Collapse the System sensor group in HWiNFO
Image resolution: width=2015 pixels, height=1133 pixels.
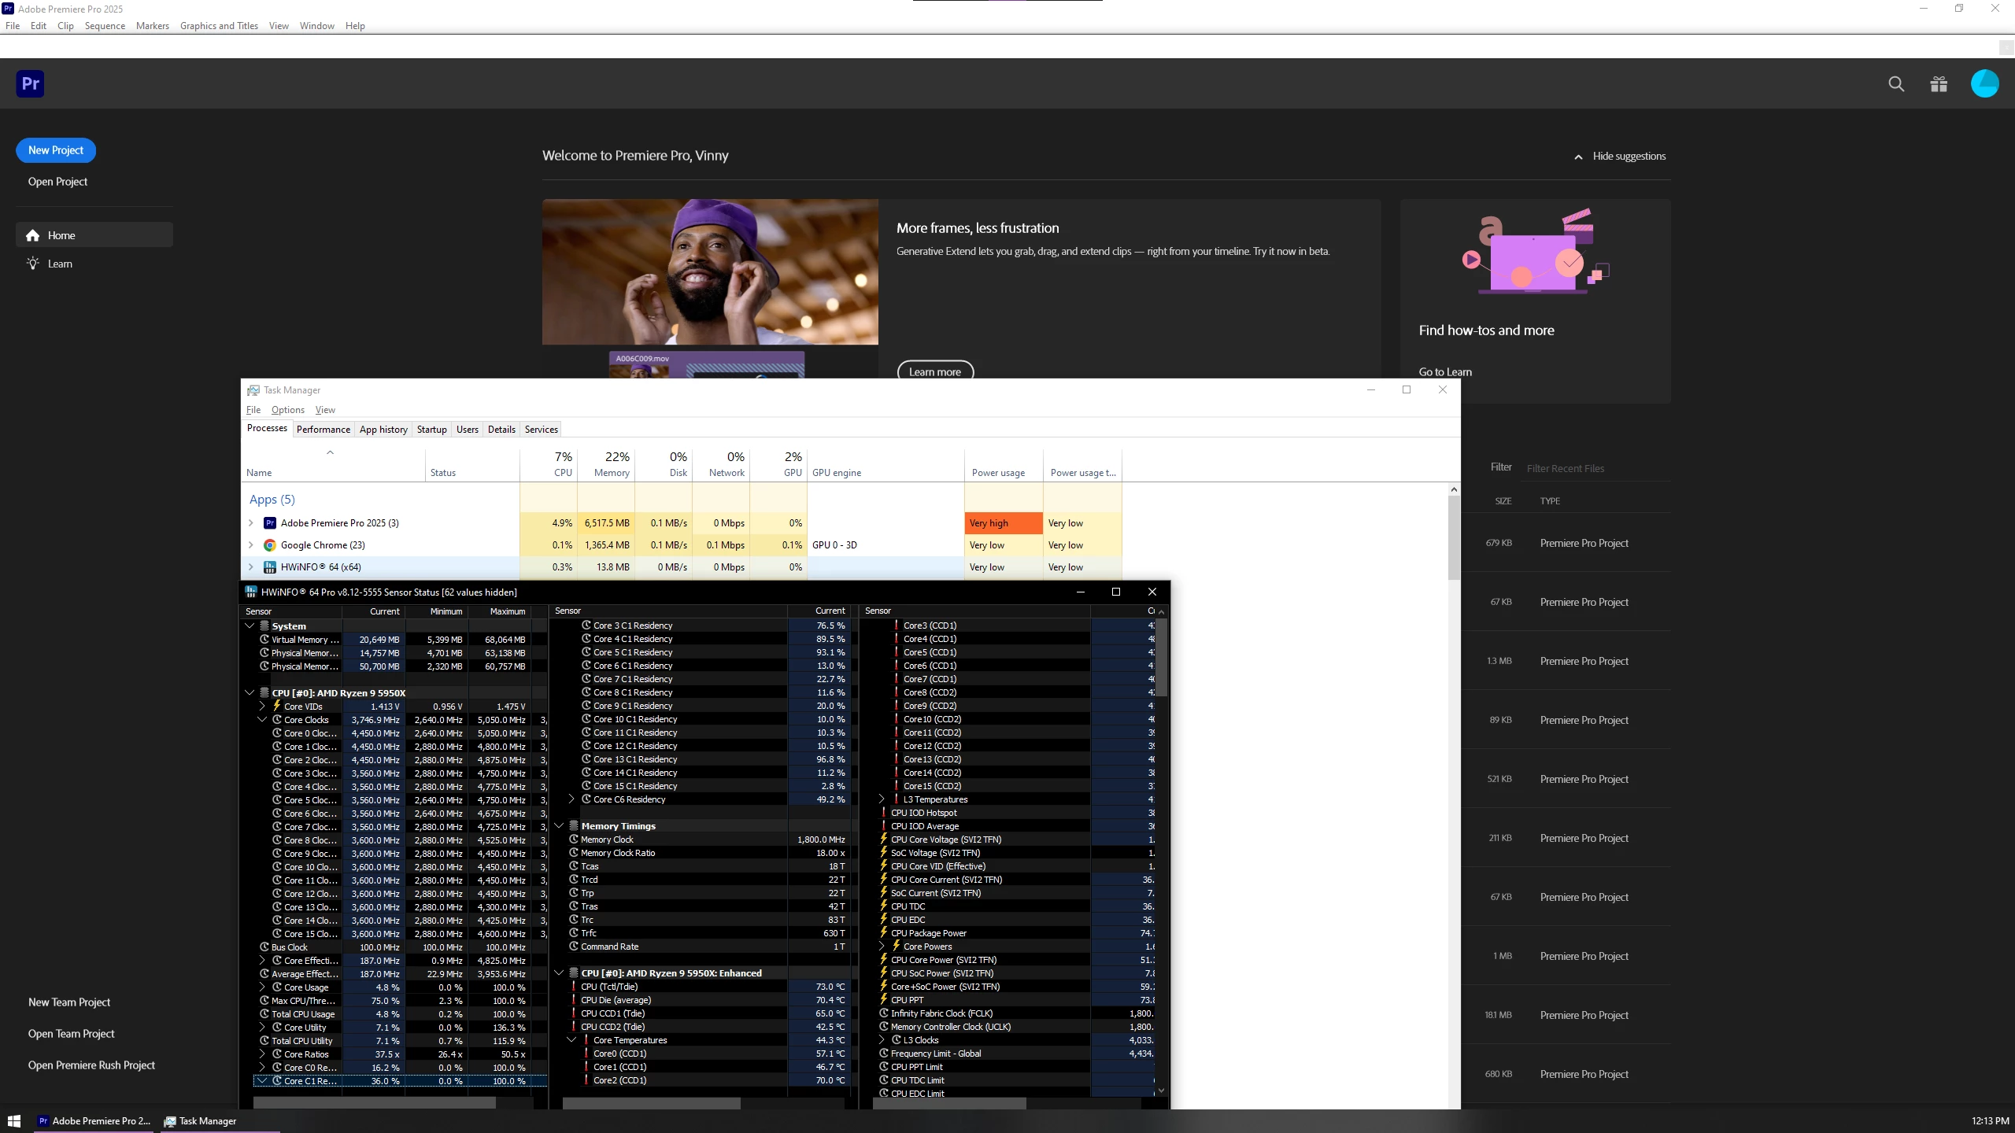[250, 626]
